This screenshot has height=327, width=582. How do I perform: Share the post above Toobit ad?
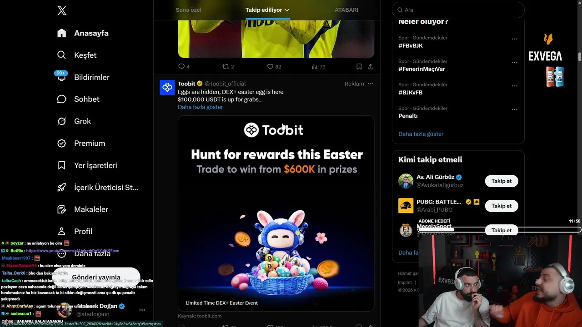point(371,66)
